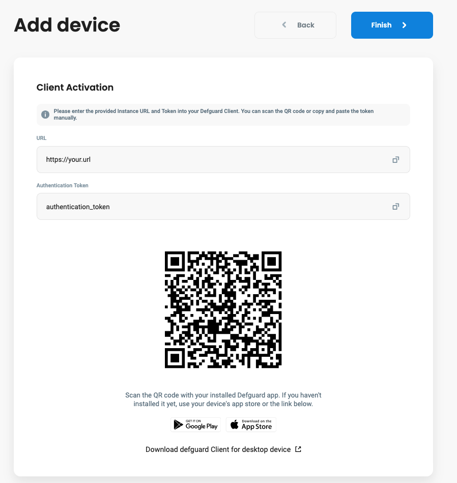Click the scan QR code instructions text
This screenshot has width=457, height=483.
223,400
